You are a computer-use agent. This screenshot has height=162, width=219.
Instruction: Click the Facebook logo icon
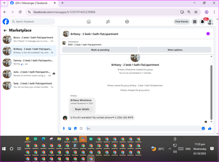tap(6, 22)
